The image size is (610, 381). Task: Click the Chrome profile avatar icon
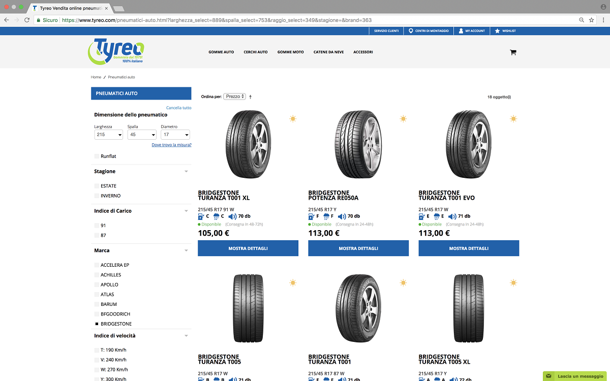click(603, 7)
